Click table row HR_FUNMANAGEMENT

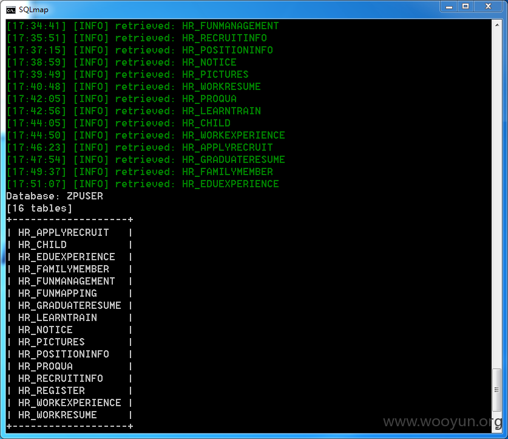point(70,282)
